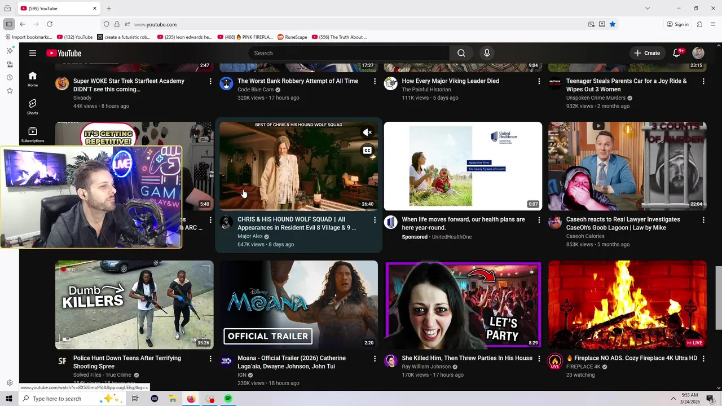Open Unspoken Crime Murders channel avatar
Screen dimensions: 722x406
pos(555,84)
